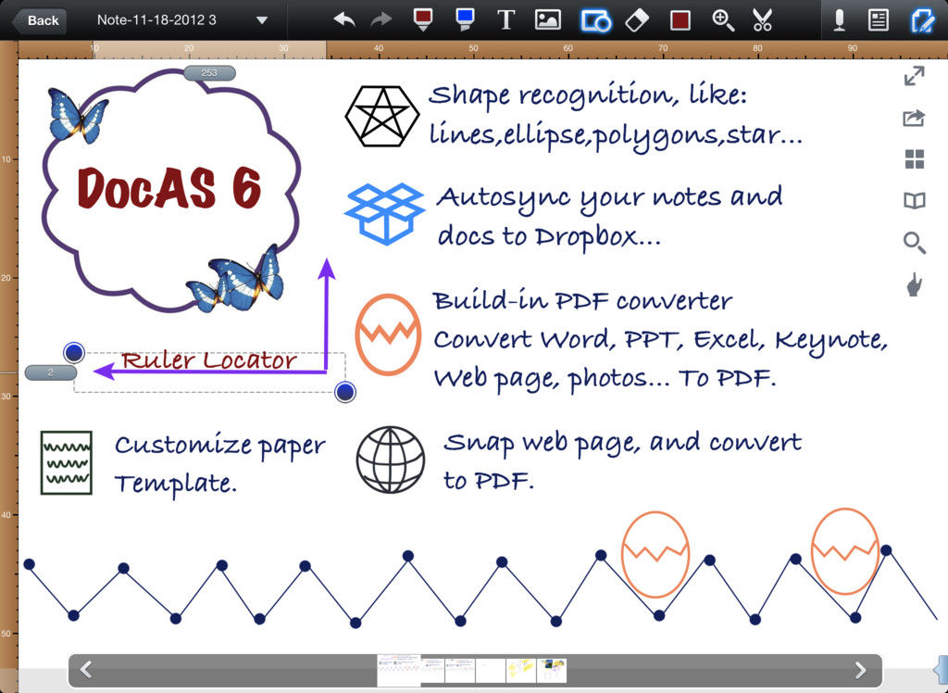Select the Eraser tool
Screen dimensions: 948x693
[637, 20]
